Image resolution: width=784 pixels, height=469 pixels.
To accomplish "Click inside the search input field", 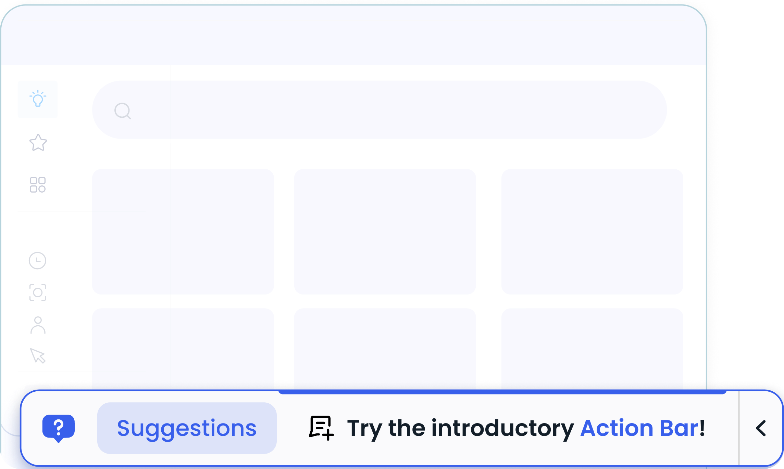I will [x=394, y=110].
